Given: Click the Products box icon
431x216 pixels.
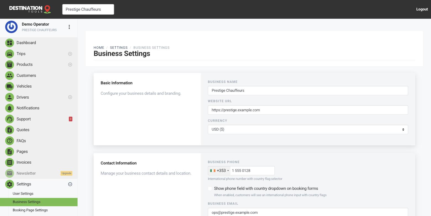Looking at the screenshot, I should coord(9,64).
